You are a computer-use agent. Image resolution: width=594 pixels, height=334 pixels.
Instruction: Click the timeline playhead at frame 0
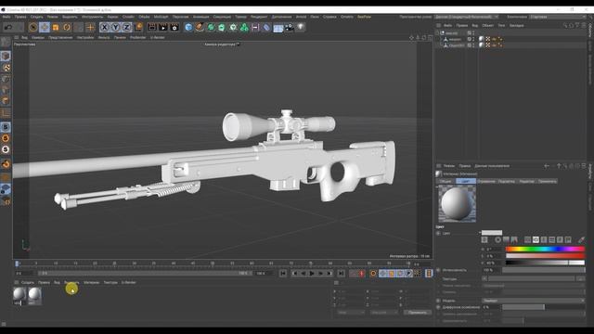17,263
